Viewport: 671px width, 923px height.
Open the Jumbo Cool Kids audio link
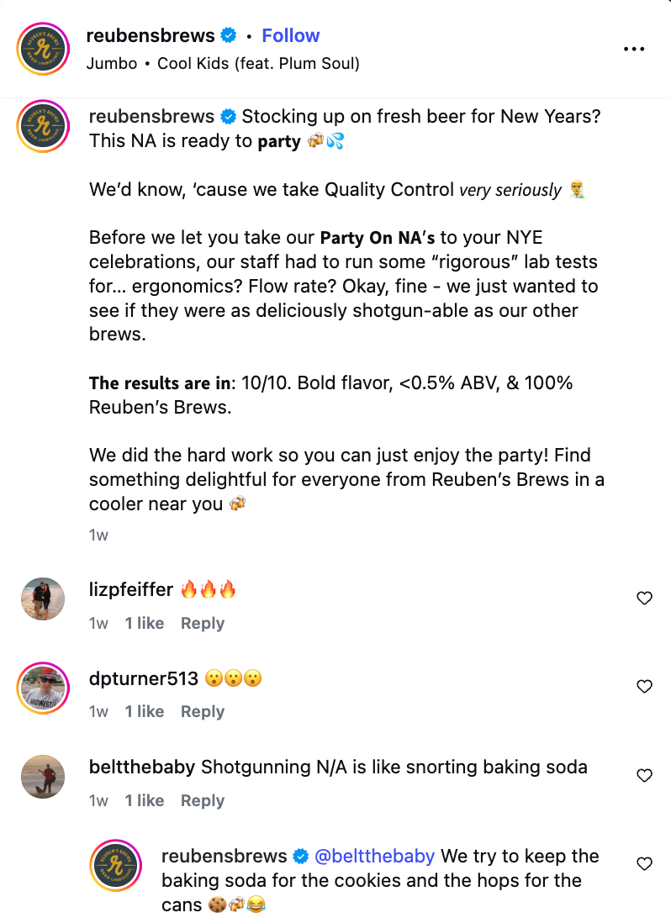223,63
